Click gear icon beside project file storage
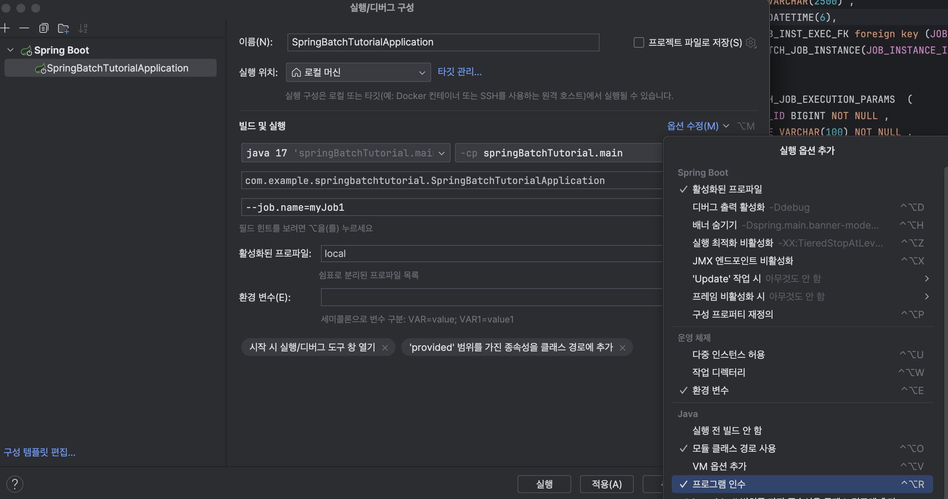Screen dimensions: 948x499 click(x=751, y=43)
